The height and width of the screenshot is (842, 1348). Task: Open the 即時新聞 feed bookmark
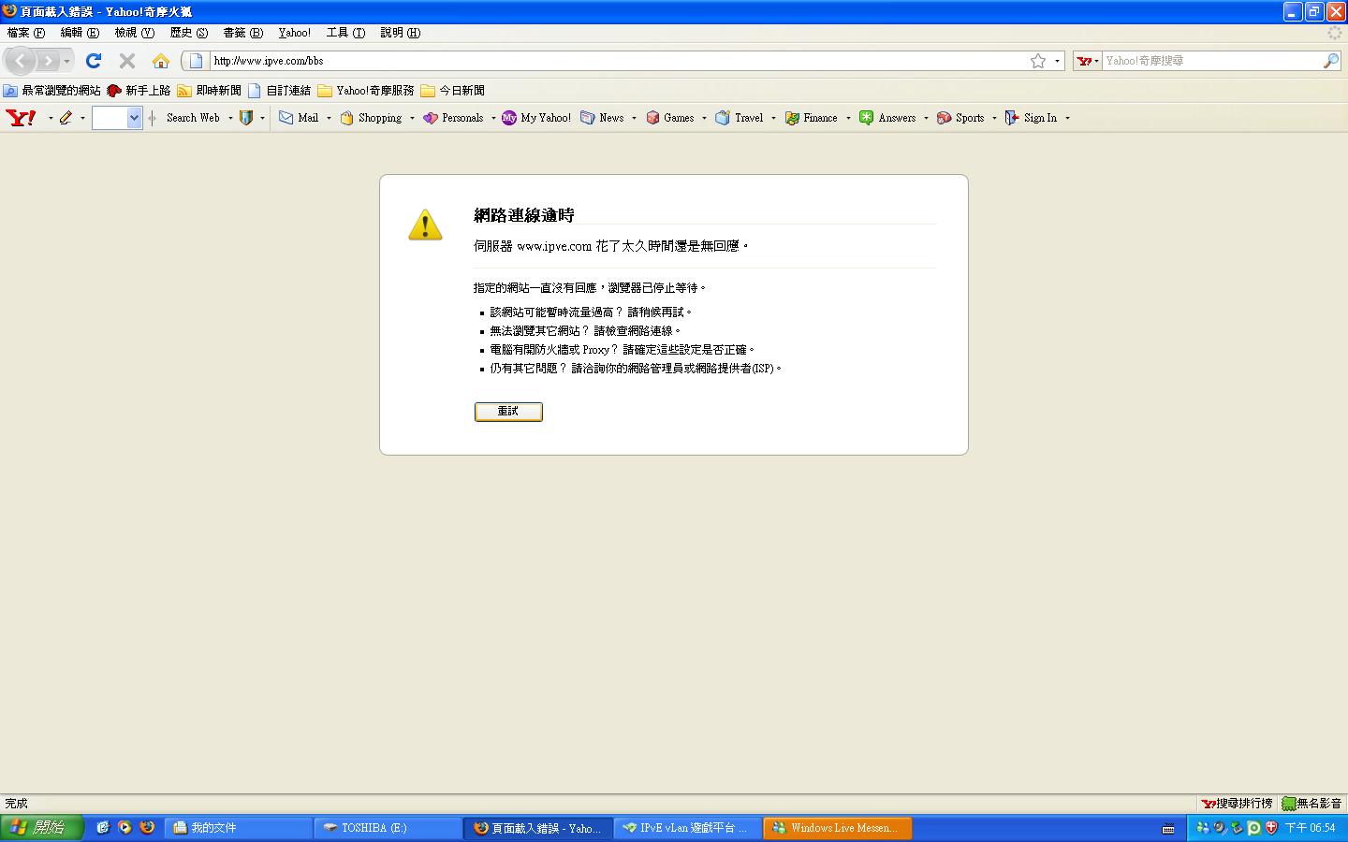click(210, 91)
